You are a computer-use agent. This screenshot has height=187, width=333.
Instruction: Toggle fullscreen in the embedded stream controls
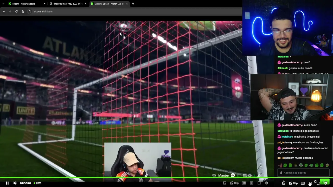tap(259, 183)
